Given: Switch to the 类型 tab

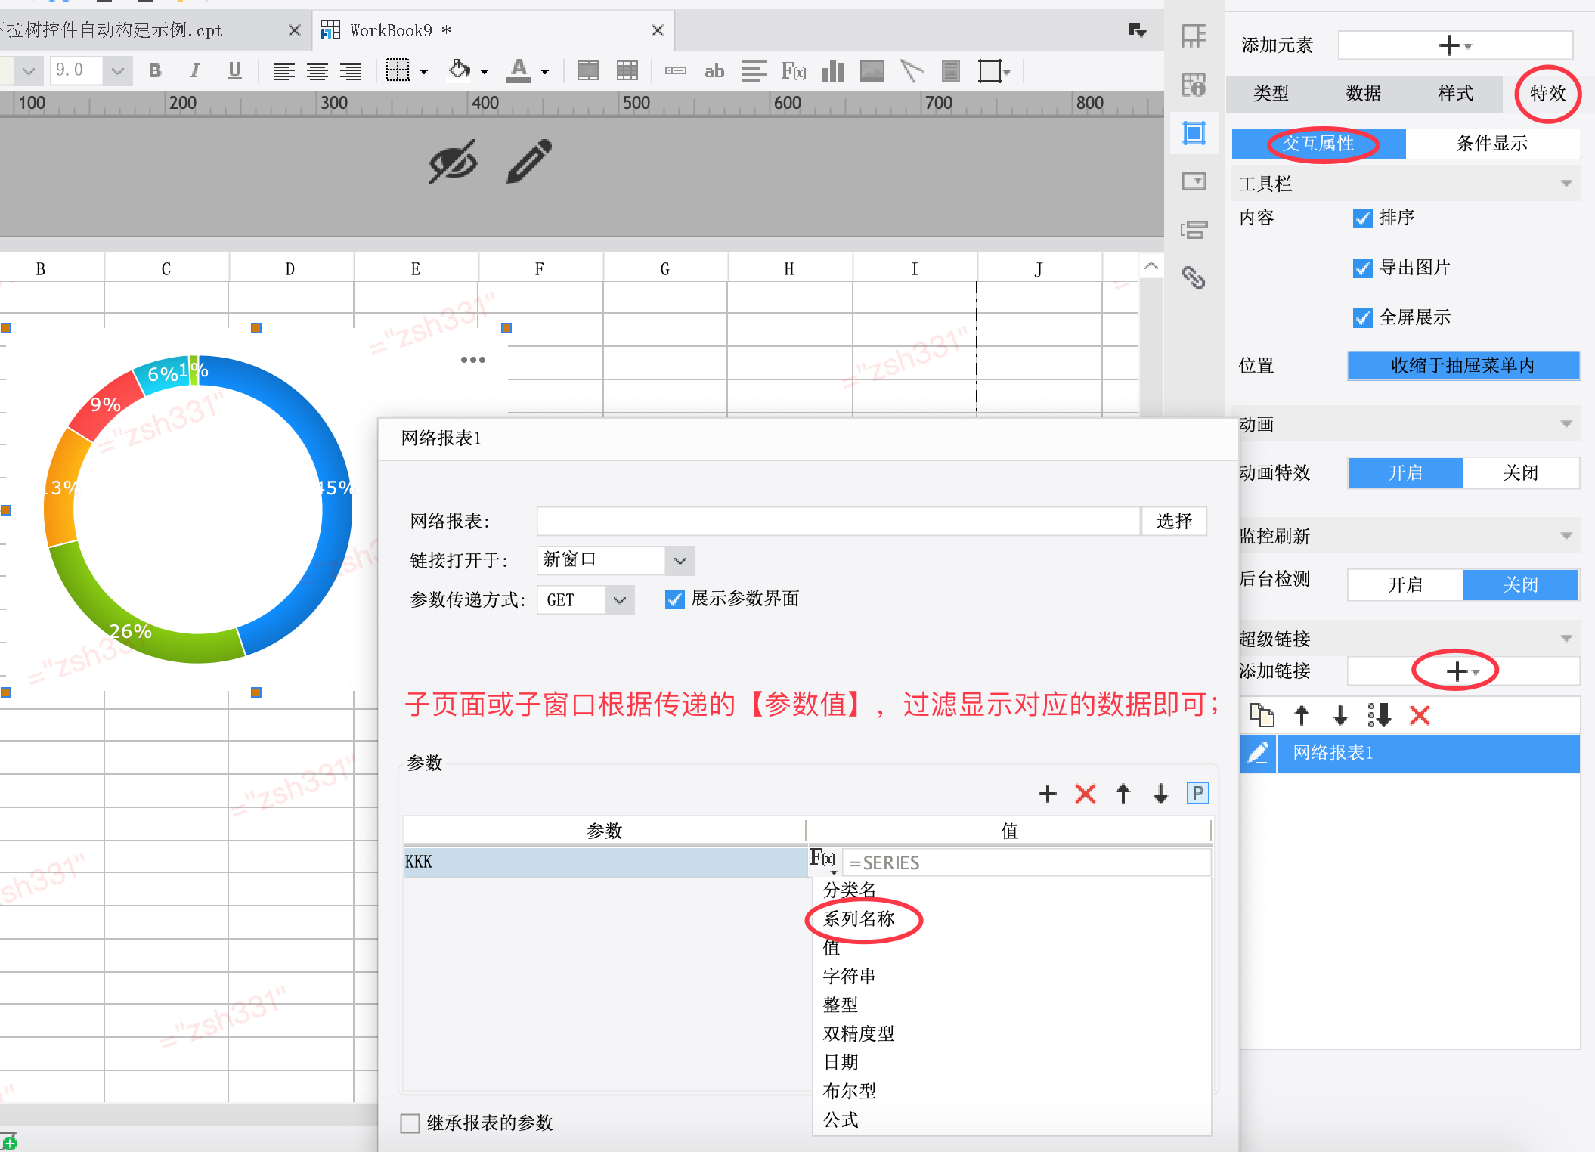Looking at the screenshot, I should click(x=1271, y=94).
